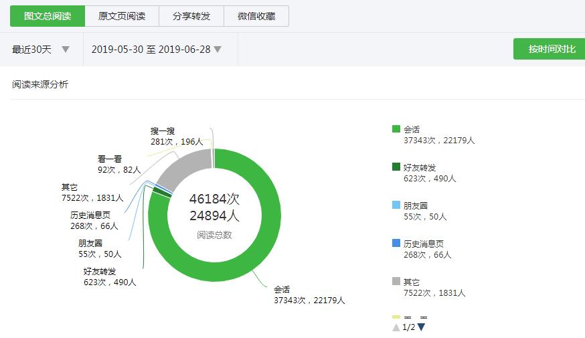Viewport: 585px width, 338px height.
Task: Open the 原文页阅读 tab
Action: tap(122, 16)
